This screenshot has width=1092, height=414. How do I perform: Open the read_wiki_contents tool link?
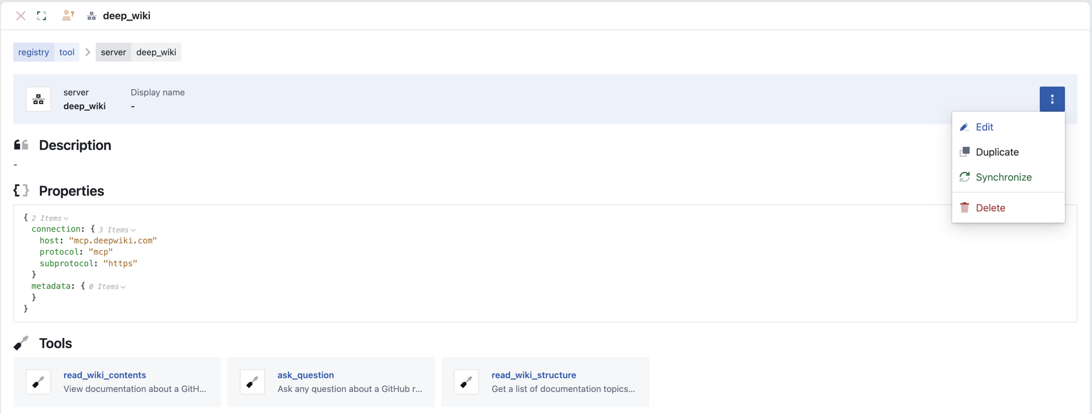click(x=105, y=375)
